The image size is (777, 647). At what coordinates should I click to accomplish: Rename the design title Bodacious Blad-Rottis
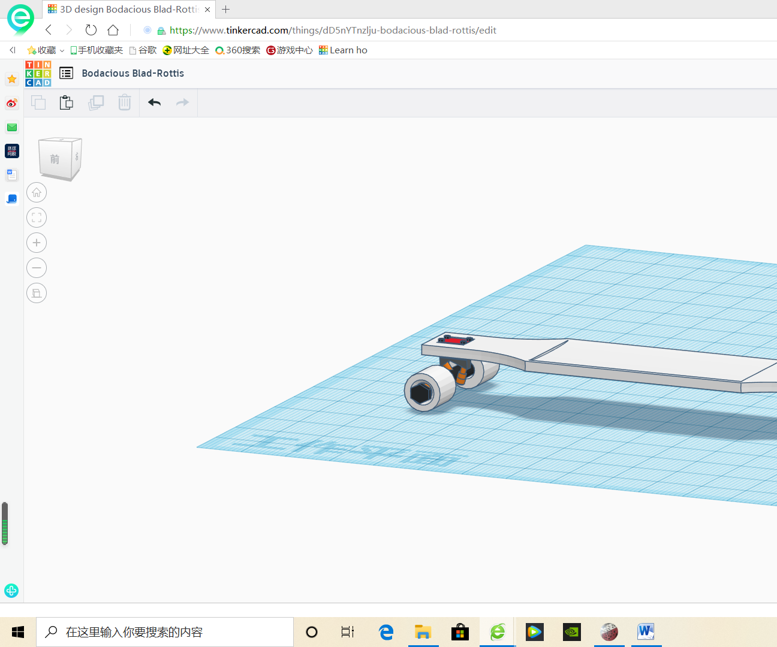pos(133,73)
